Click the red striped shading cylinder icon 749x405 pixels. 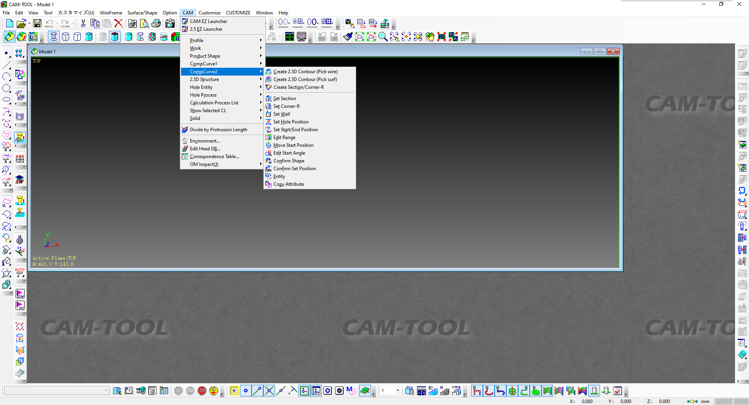click(x=152, y=37)
